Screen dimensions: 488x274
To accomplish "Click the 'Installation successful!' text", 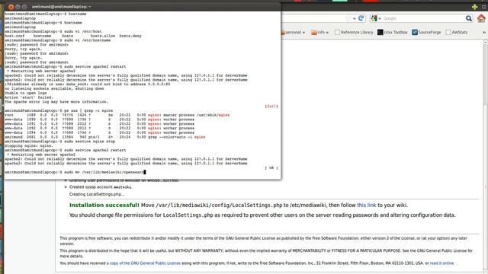I will click(104, 205).
